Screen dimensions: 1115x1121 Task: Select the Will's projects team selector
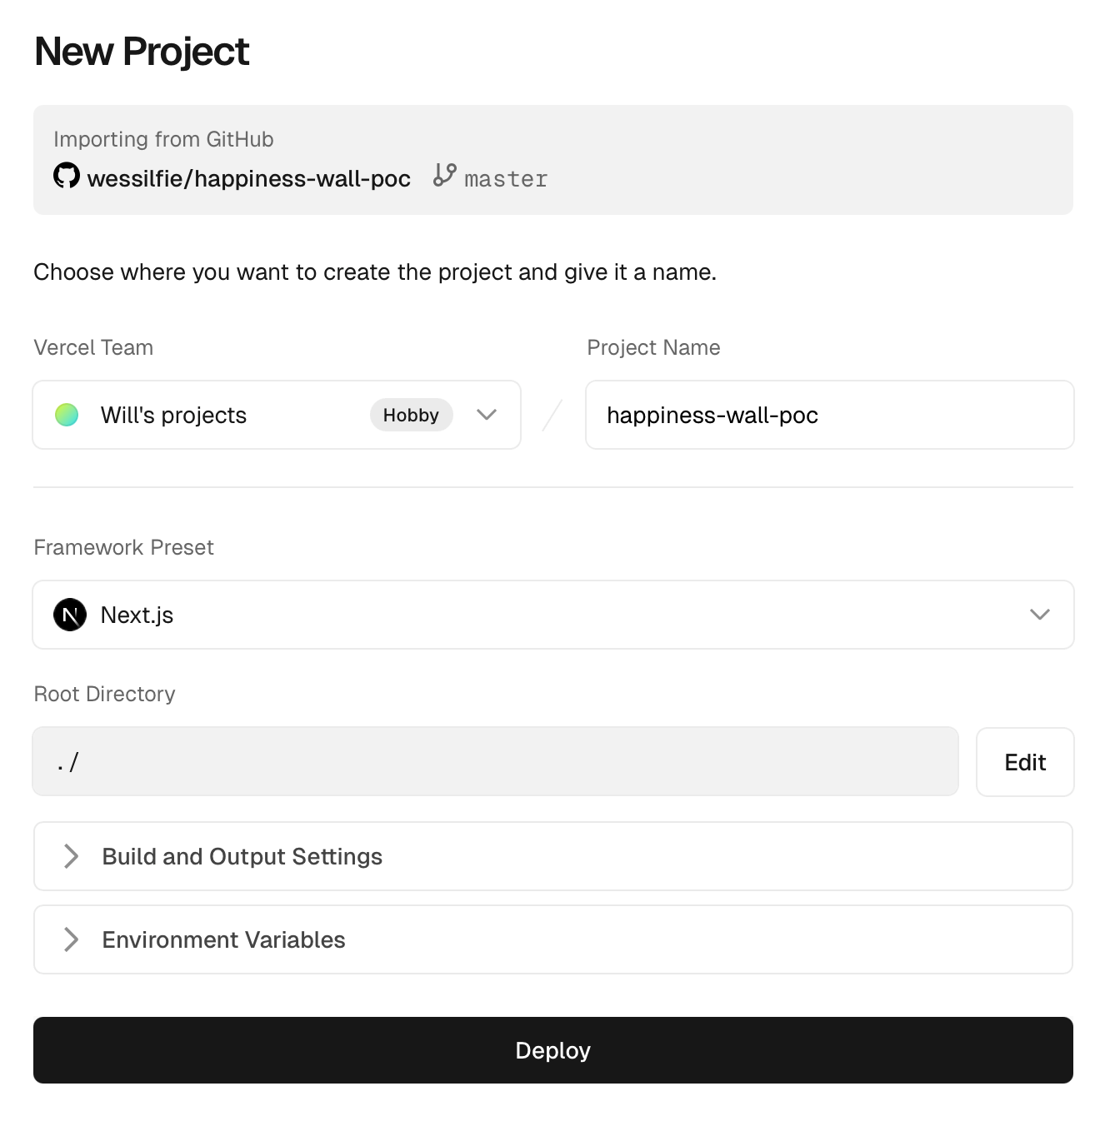(x=277, y=415)
